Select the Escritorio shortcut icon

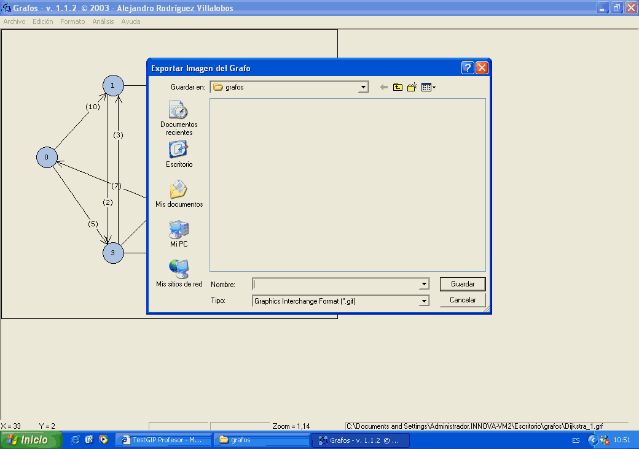click(x=179, y=154)
